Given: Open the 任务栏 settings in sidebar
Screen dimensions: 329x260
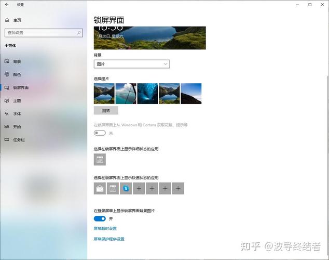Looking at the screenshot, I should [19, 140].
